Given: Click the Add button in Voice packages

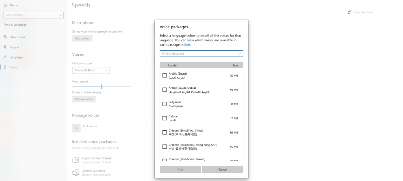Looking at the screenshot, I should 180,170.
